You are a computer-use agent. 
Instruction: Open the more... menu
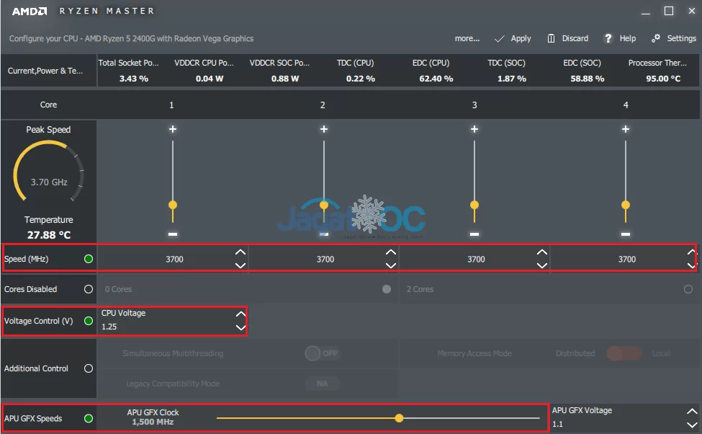click(467, 38)
